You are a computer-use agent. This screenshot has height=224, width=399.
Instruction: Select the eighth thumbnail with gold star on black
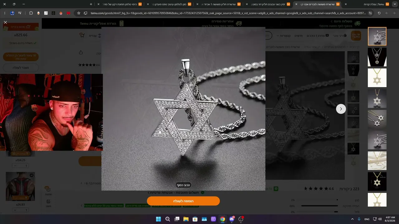point(377,181)
